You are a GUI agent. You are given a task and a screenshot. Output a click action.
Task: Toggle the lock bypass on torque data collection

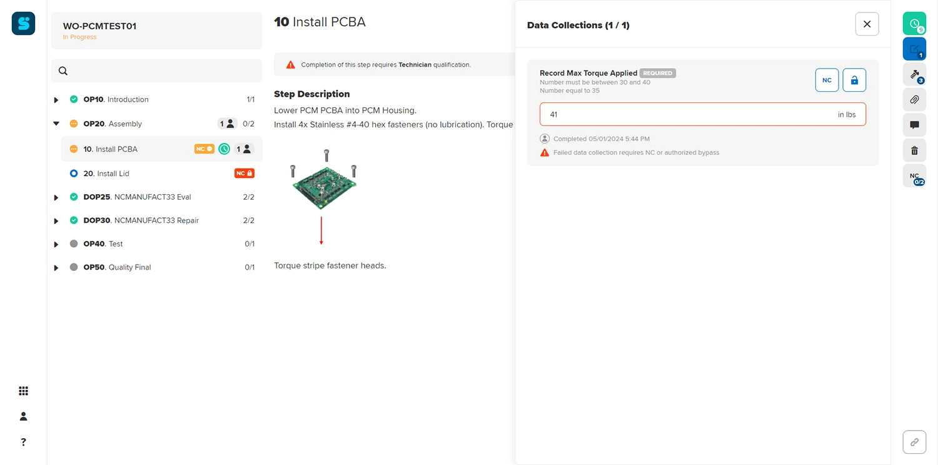point(854,80)
